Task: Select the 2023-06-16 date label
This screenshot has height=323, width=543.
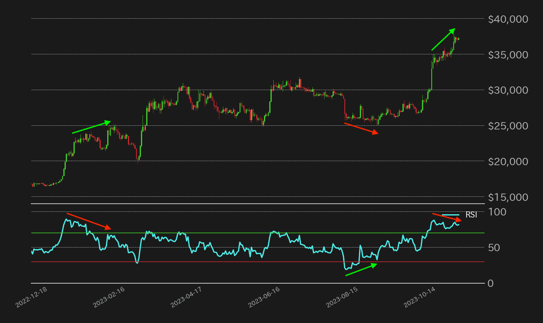Action: point(264,297)
